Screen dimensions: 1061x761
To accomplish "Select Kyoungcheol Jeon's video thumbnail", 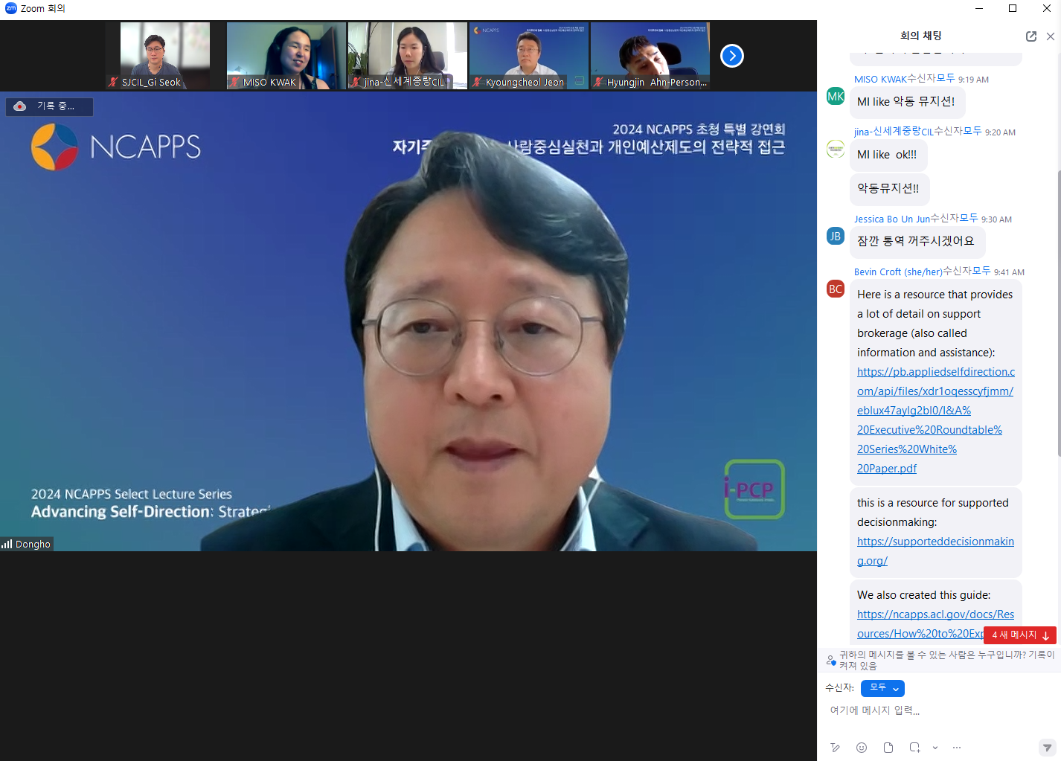I will 528,56.
